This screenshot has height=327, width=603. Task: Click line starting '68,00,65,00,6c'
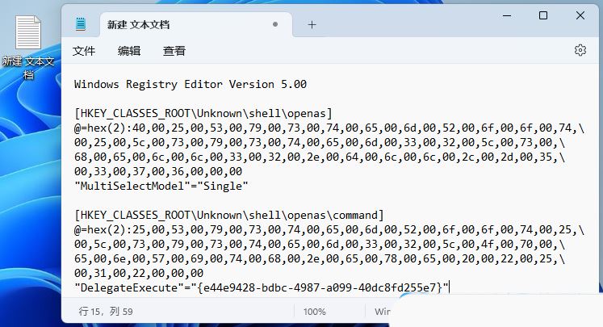320,157
